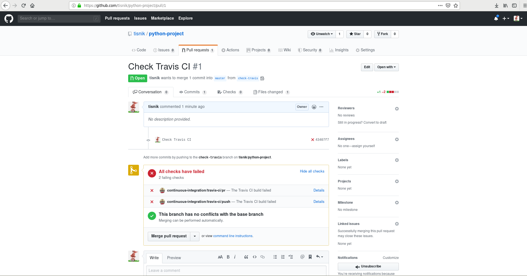
Task: Insert a quote in the comment editor
Action: pyautogui.click(x=246, y=257)
